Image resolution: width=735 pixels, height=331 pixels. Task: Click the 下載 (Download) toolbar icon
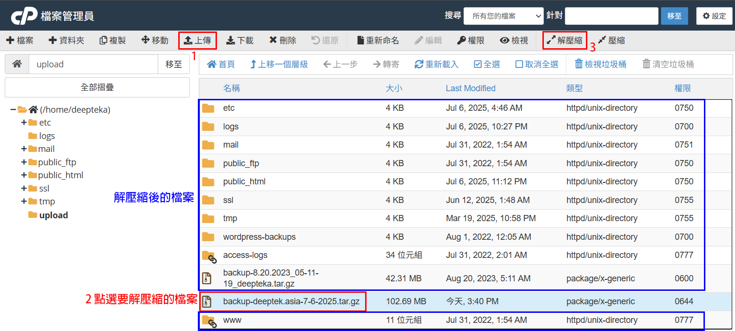[239, 41]
